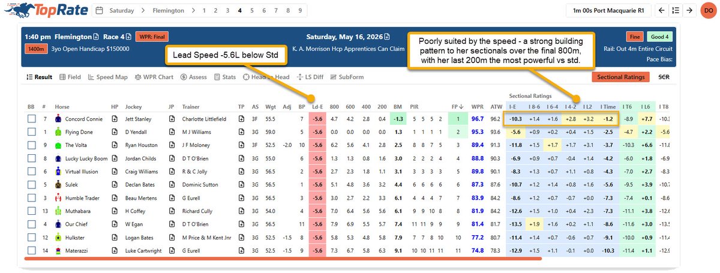This screenshot has height=273, width=720.
Task: Tick black book checkbox for Humble Trader
Action: tap(31, 197)
